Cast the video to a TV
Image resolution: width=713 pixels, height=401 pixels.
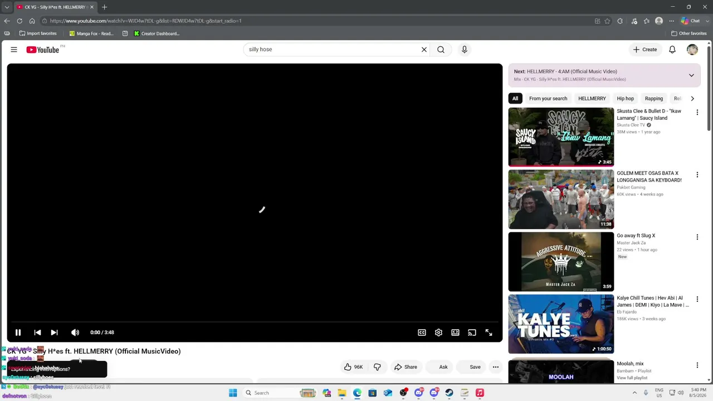[x=472, y=332]
